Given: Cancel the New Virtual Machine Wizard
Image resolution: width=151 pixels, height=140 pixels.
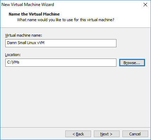Looking at the screenshot, I should [135, 134].
